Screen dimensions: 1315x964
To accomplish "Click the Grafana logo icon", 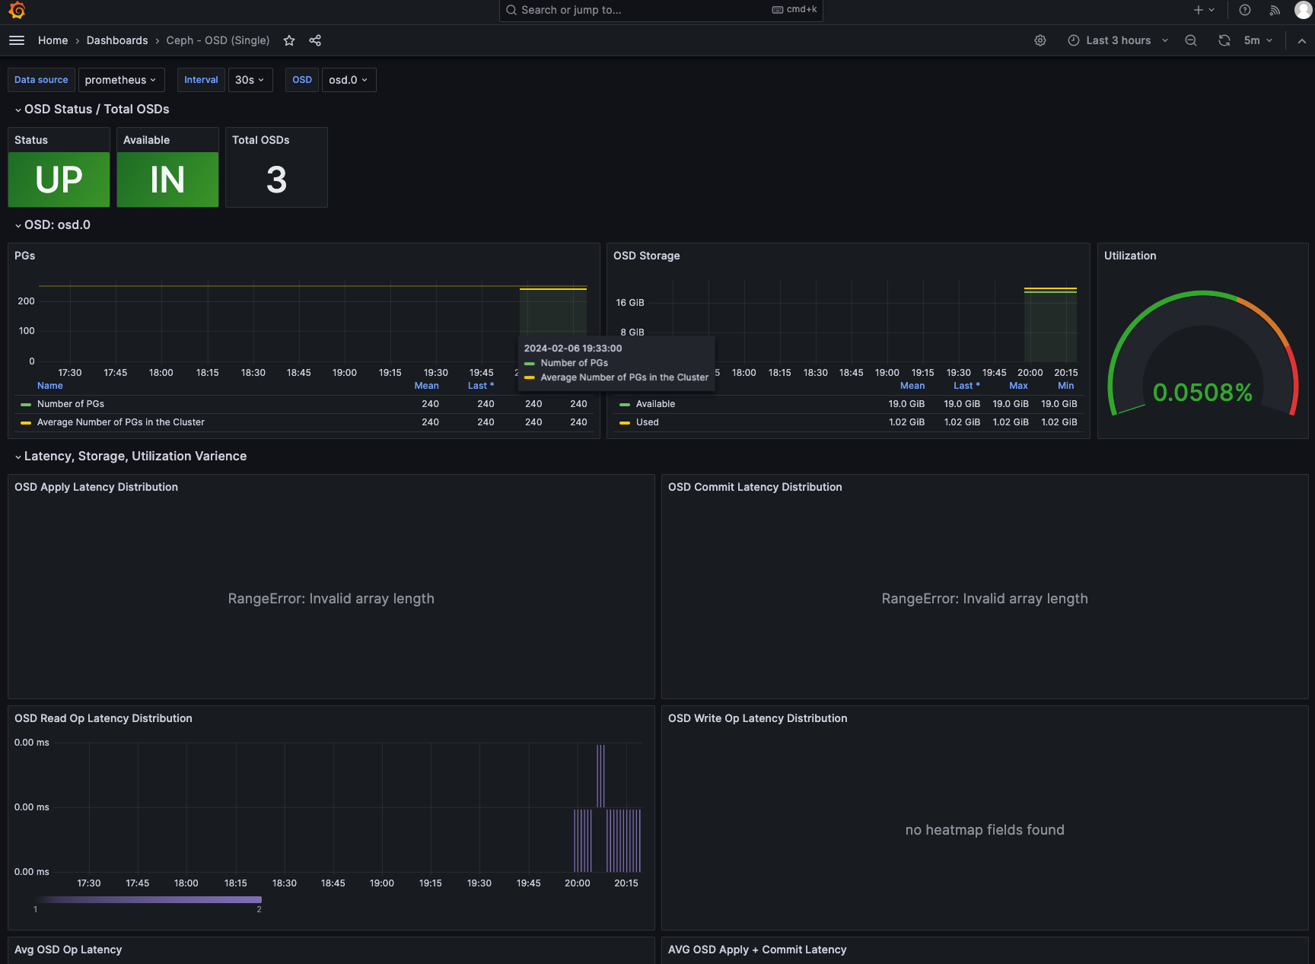I will 17,10.
